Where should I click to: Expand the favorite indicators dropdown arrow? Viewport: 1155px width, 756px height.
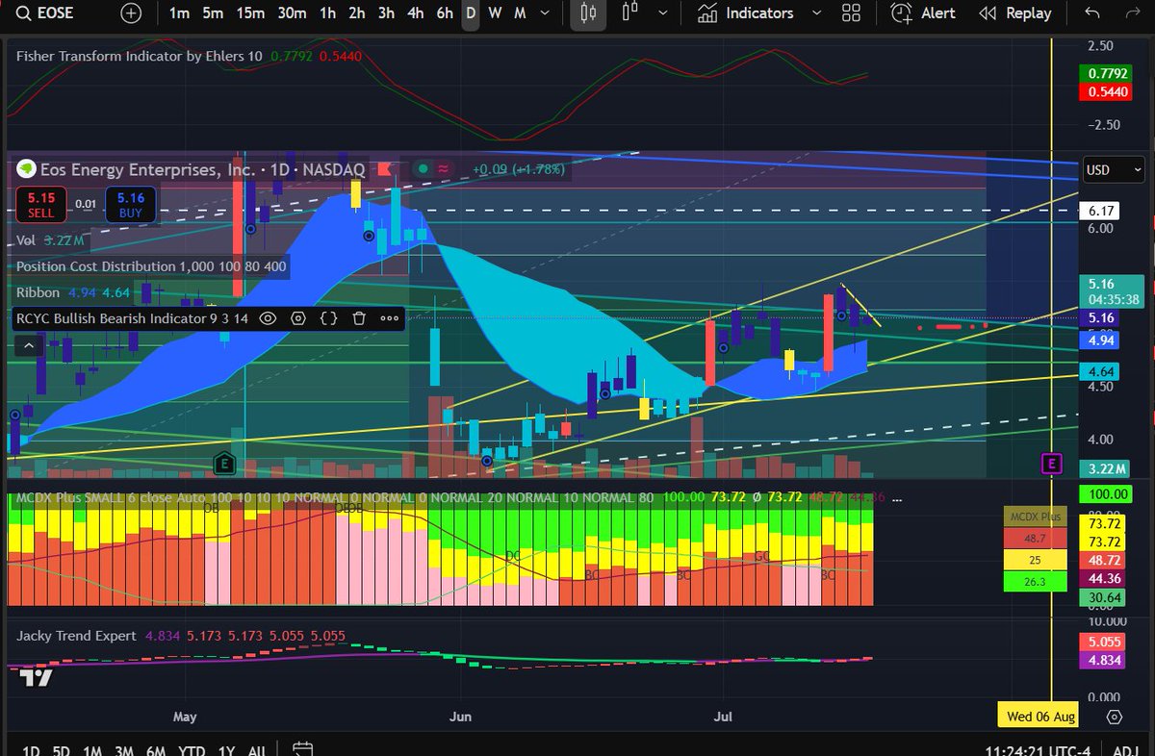[817, 13]
